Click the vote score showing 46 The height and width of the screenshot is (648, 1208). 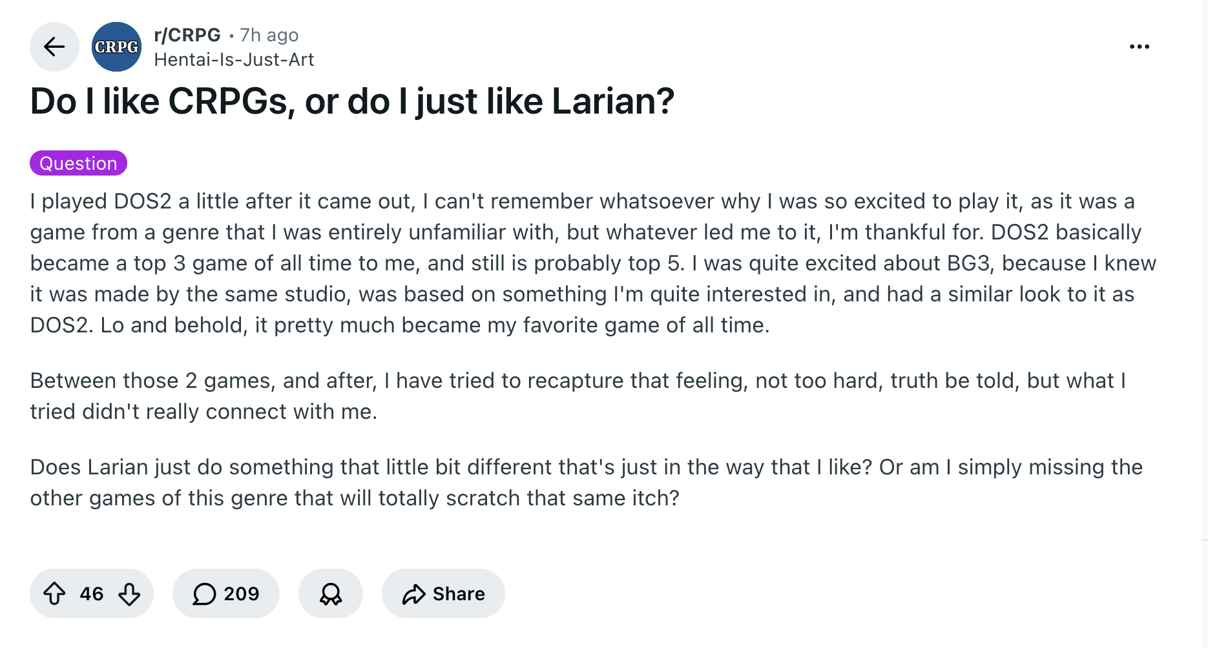[92, 593]
